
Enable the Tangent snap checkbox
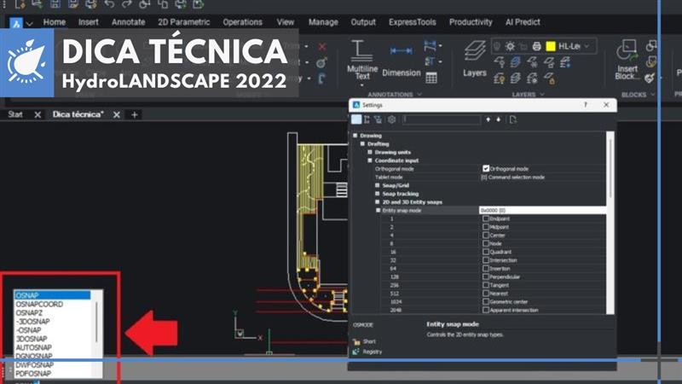[x=486, y=285]
